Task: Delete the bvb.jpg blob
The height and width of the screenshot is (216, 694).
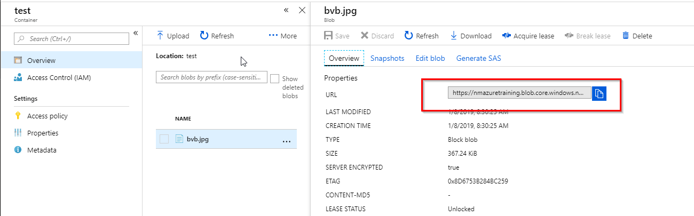Action: 637,36
